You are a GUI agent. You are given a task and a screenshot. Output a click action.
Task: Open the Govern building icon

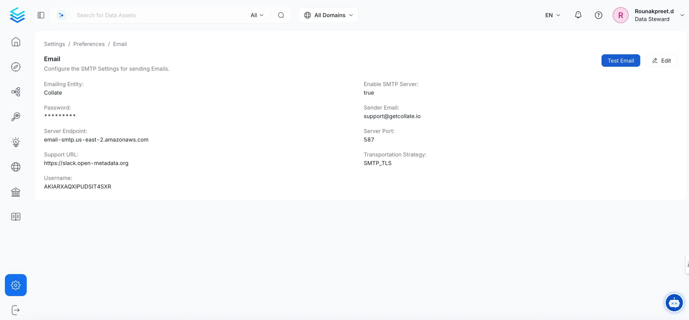(x=16, y=192)
